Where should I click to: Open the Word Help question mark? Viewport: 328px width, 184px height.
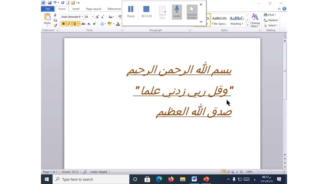pos(284,9)
